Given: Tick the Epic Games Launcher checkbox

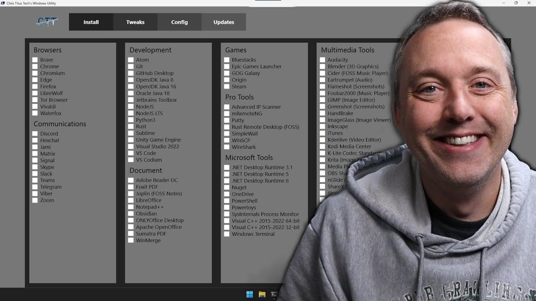Looking at the screenshot, I should pos(227,66).
